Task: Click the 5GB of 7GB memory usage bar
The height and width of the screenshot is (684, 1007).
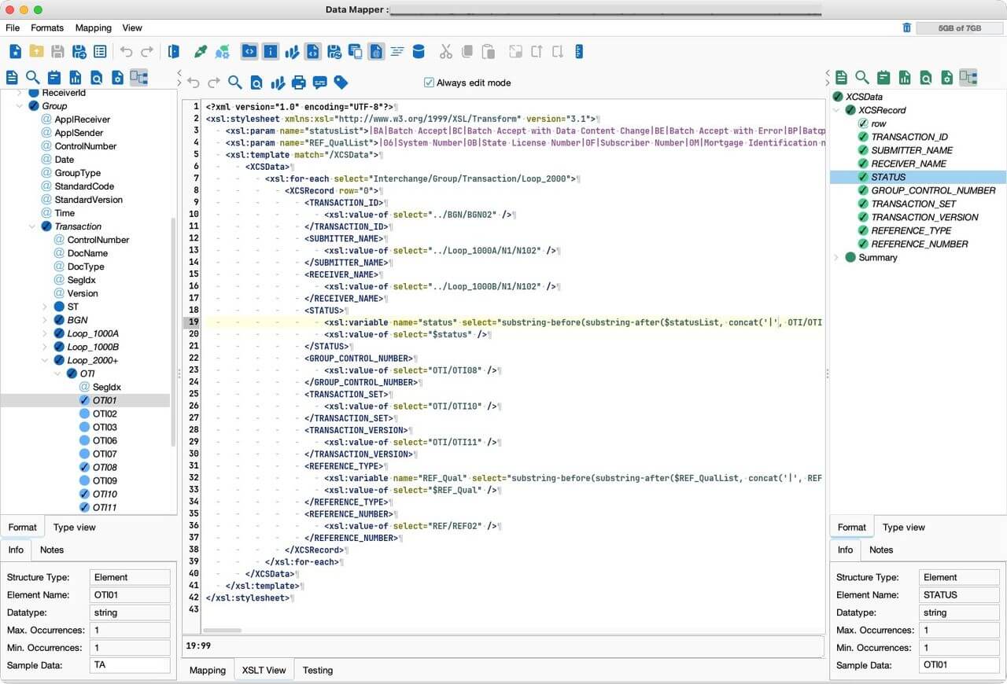Action: click(x=959, y=28)
